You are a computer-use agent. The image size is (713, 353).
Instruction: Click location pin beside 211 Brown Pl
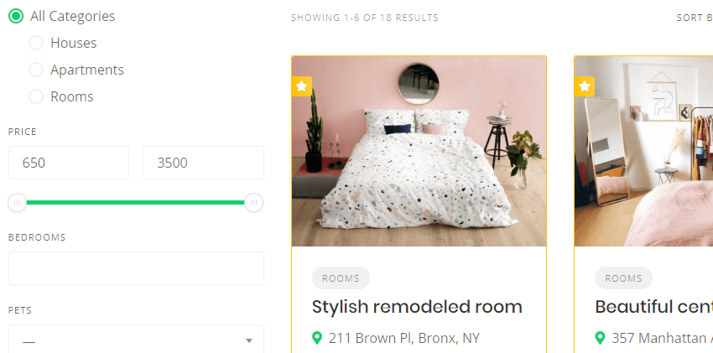click(x=317, y=338)
